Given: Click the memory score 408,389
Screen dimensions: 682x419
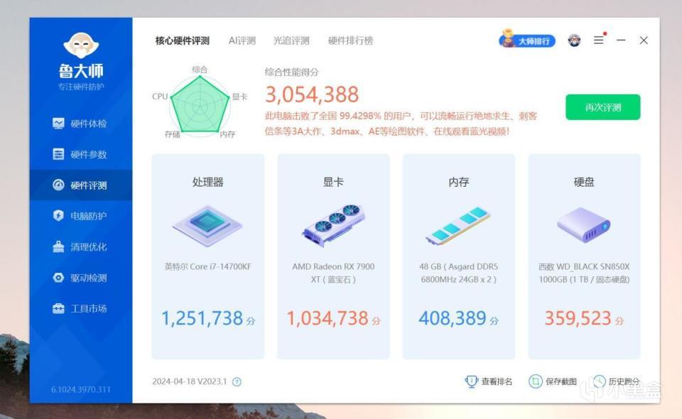Looking at the screenshot, I should (453, 318).
